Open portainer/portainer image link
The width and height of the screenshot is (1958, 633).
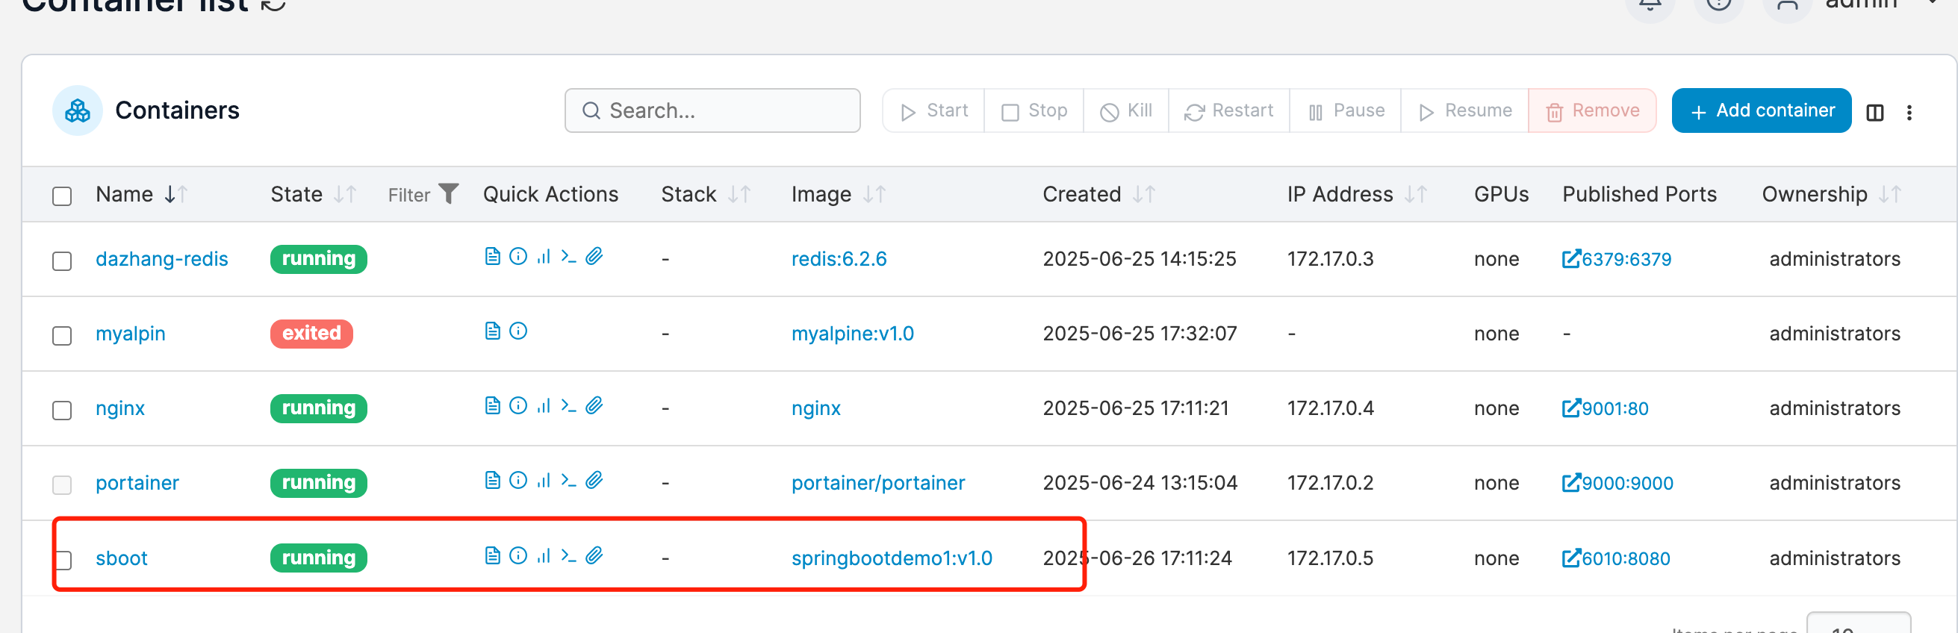point(878,482)
